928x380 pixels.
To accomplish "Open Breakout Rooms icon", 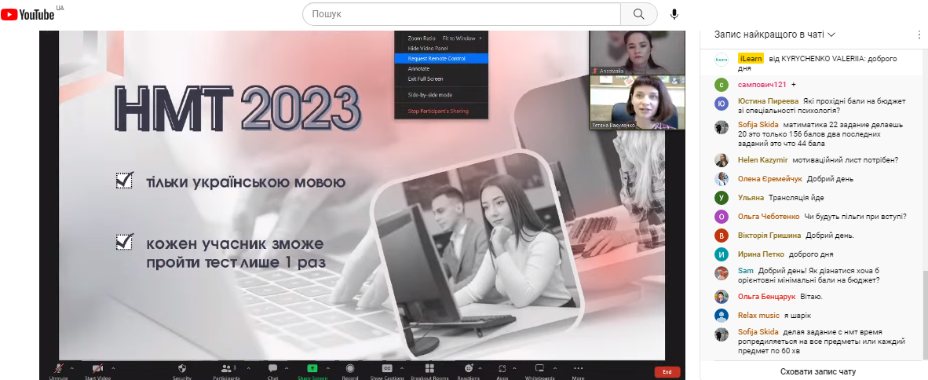I will point(429,368).
